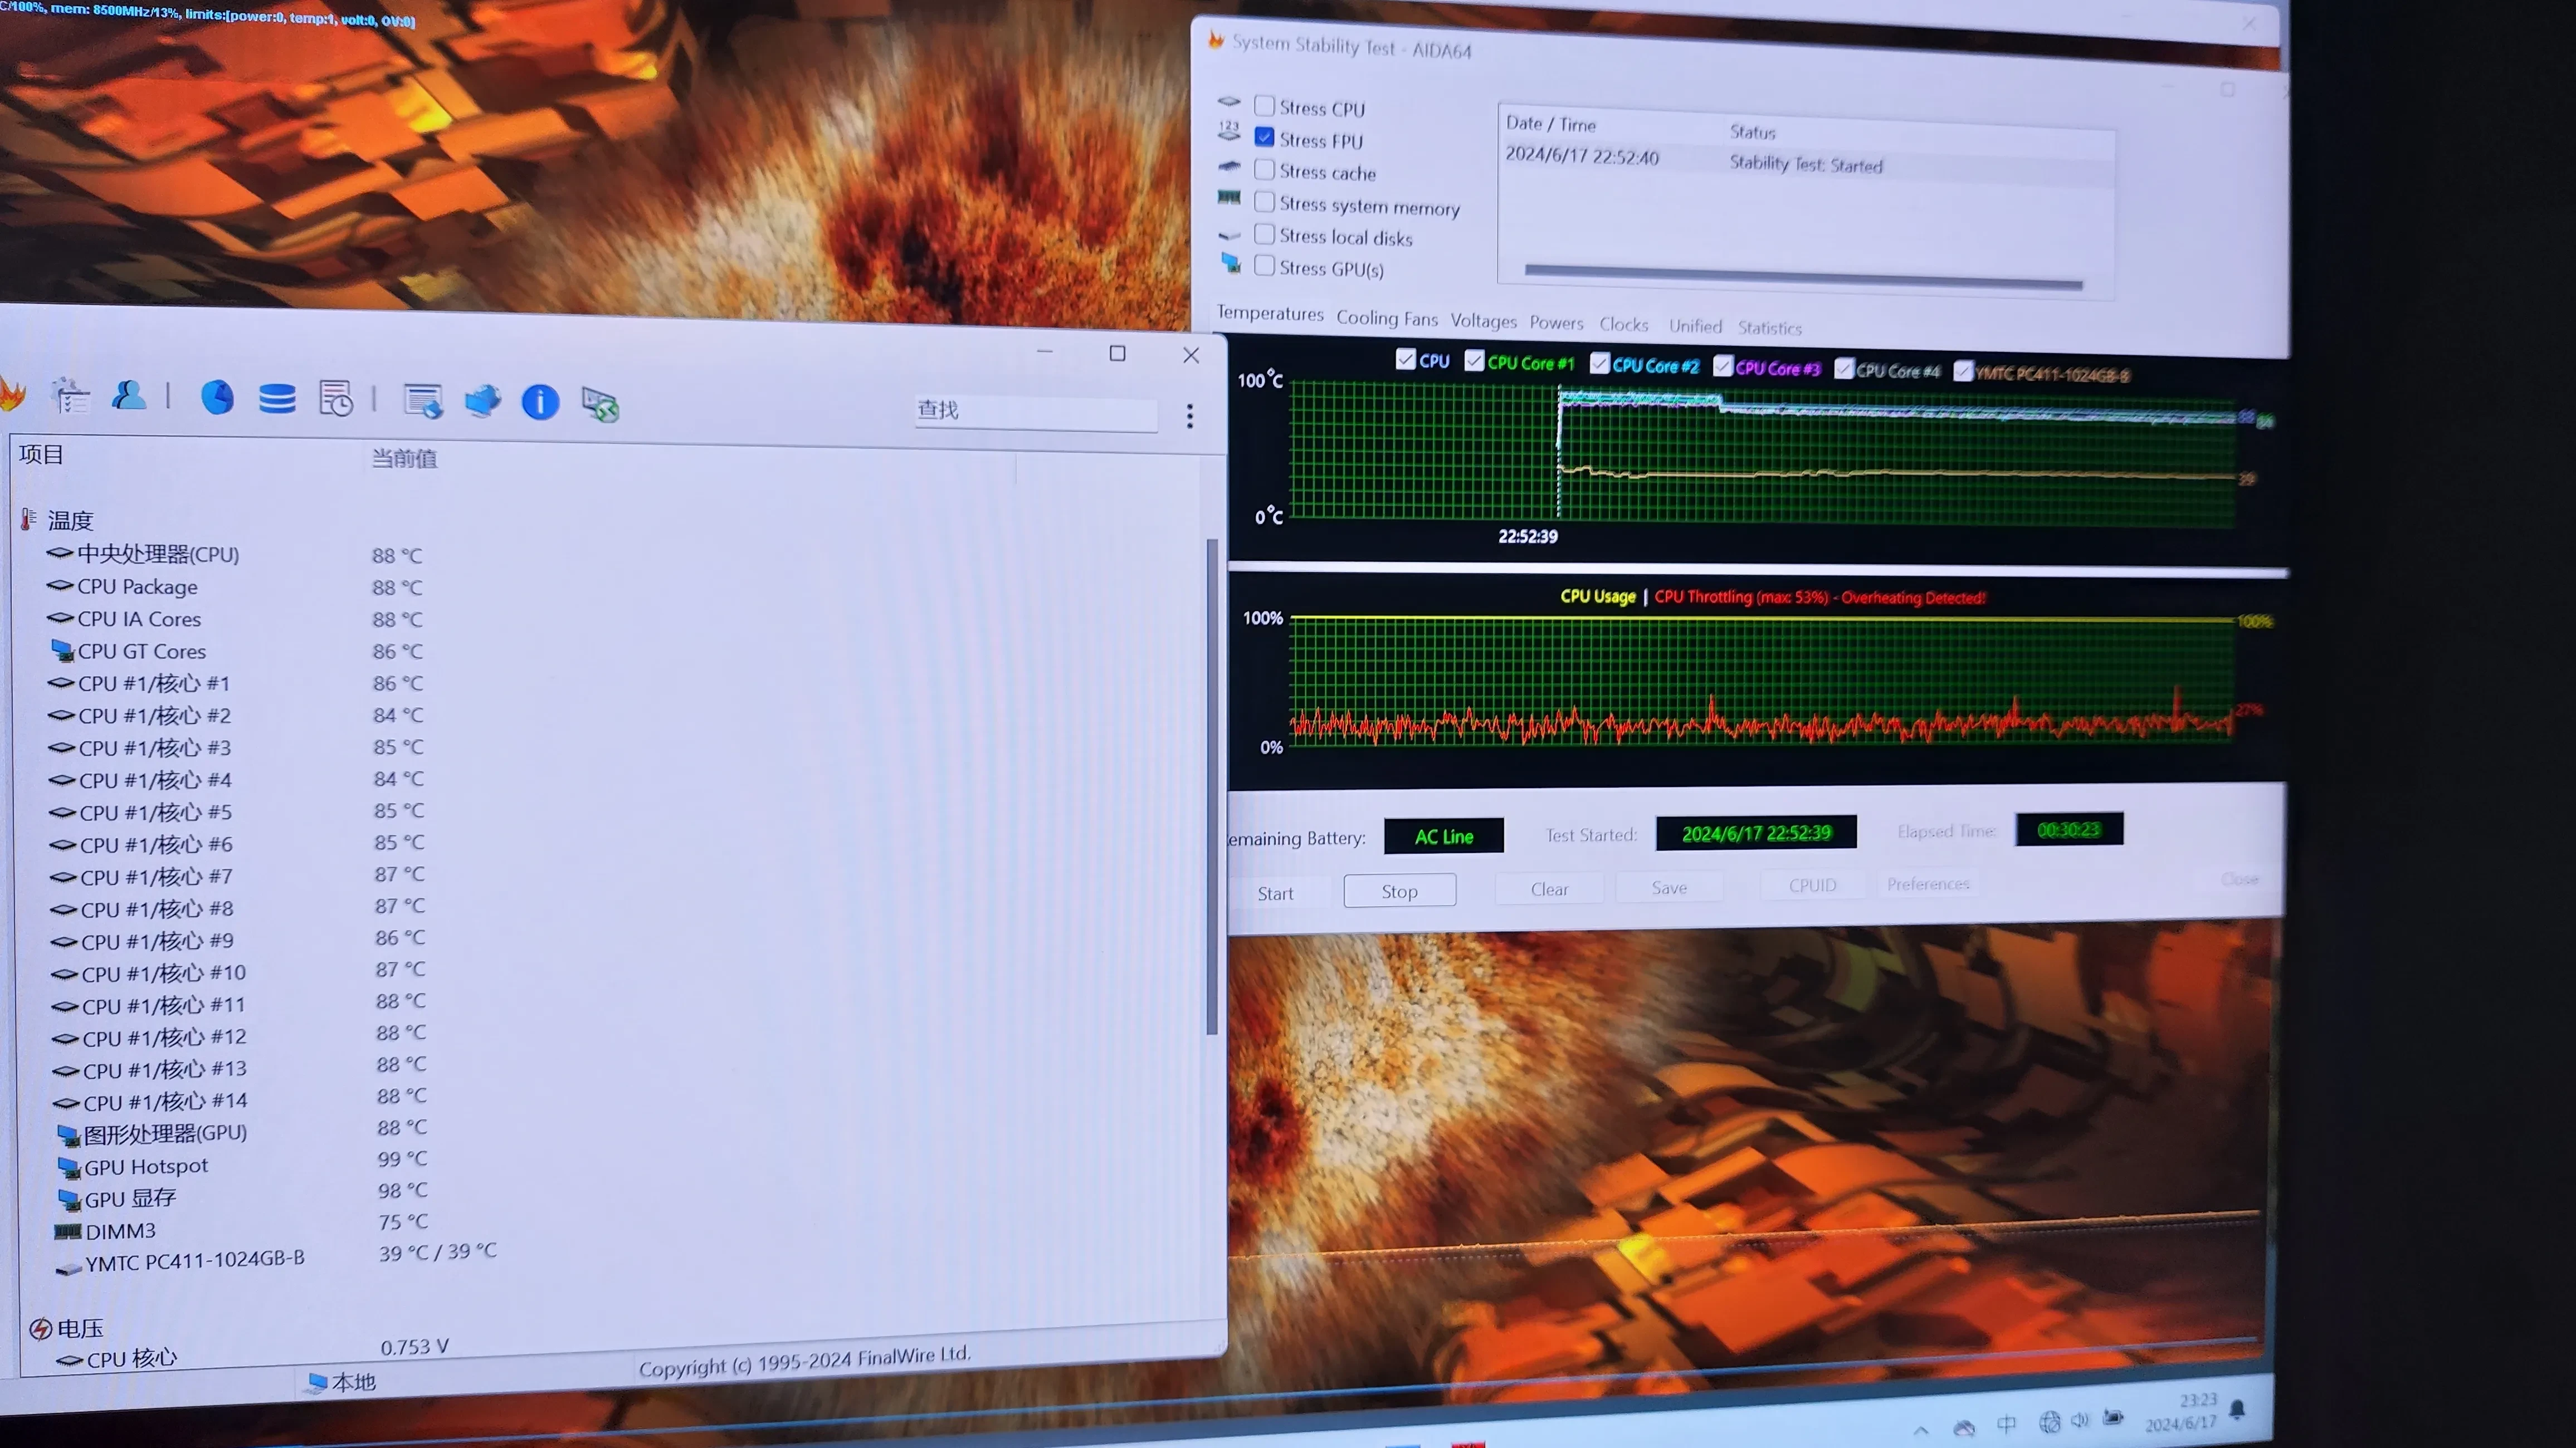Image resolution: width=2576 pixels, height=1448 pixels.
Task: Open the checklist-with-gear toolbar icon
Action: tap(70, 396)
